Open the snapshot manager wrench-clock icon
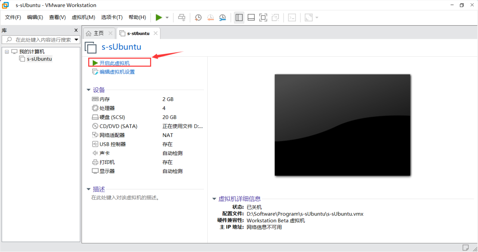 point(223,18)
